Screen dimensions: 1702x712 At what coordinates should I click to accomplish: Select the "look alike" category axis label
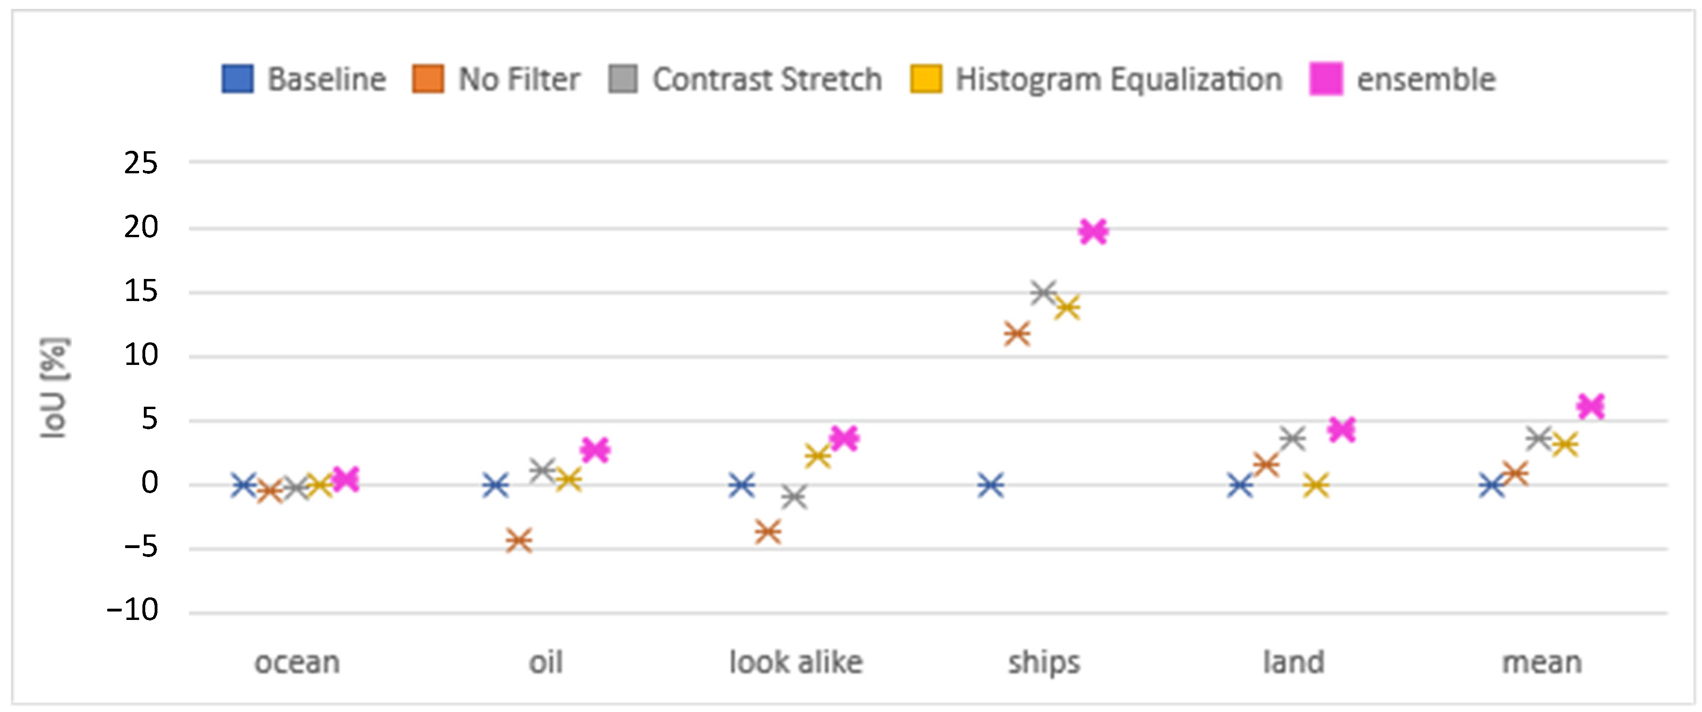(795, 663)
